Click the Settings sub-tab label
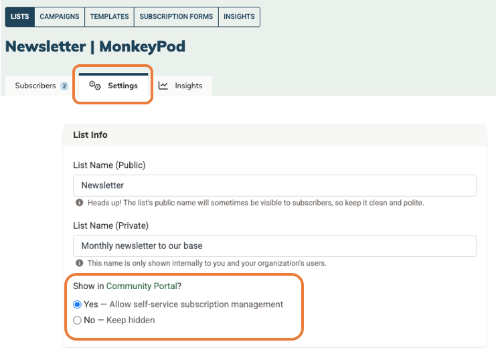496x358 pixels. [x=122, y=86]
